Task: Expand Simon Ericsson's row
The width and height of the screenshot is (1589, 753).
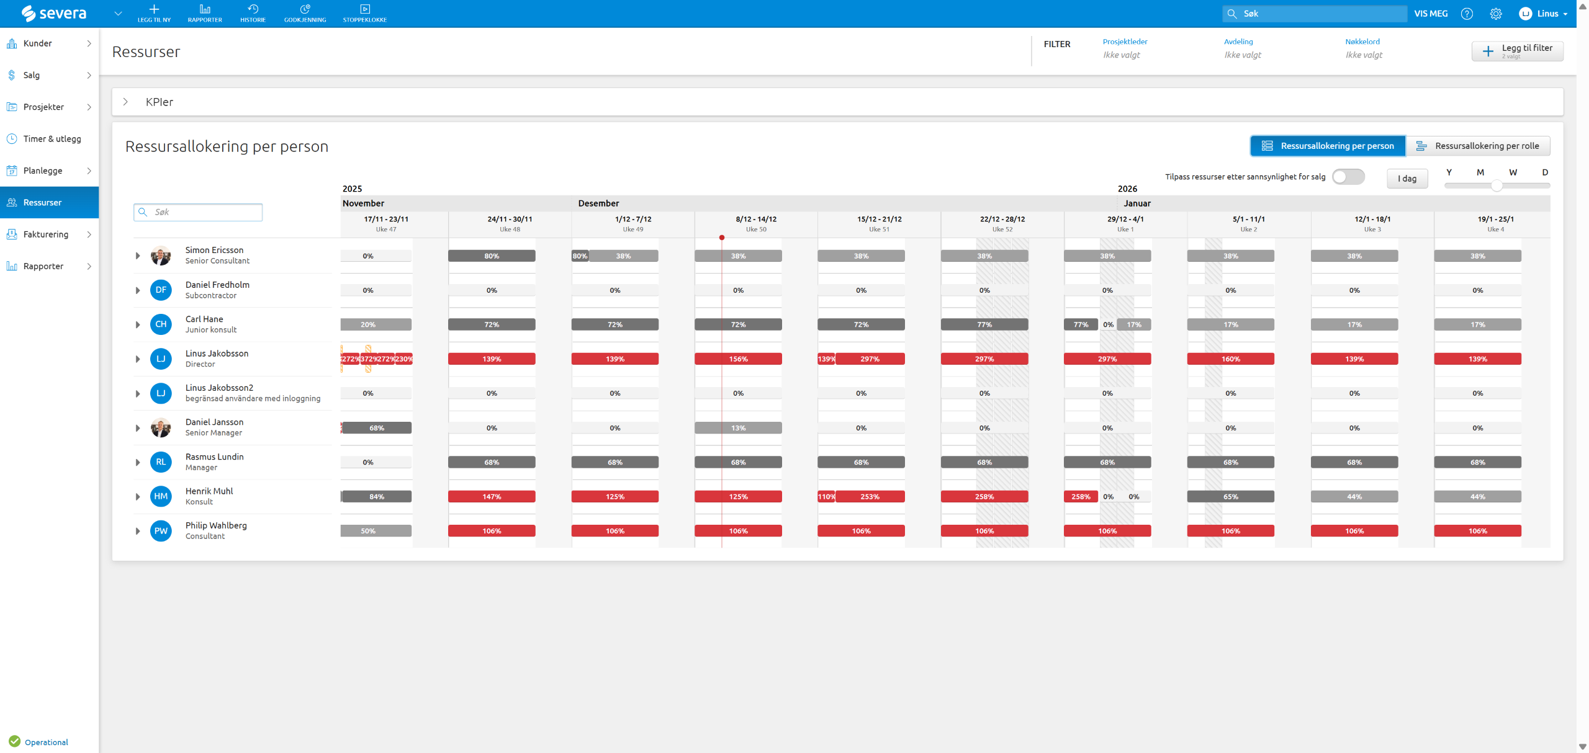Action: [x=138, y=256]
